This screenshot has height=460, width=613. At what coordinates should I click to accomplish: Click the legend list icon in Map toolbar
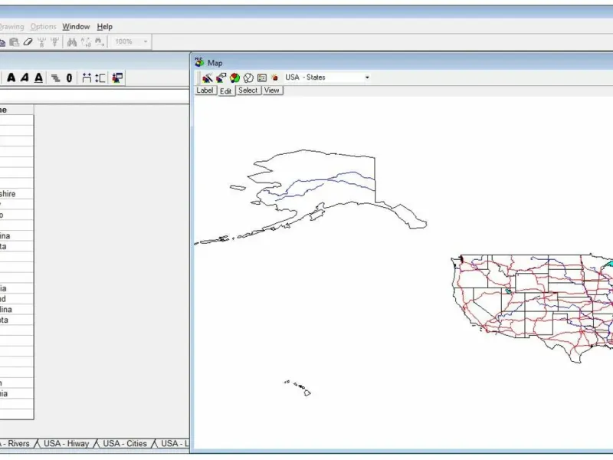click(261, 77)
